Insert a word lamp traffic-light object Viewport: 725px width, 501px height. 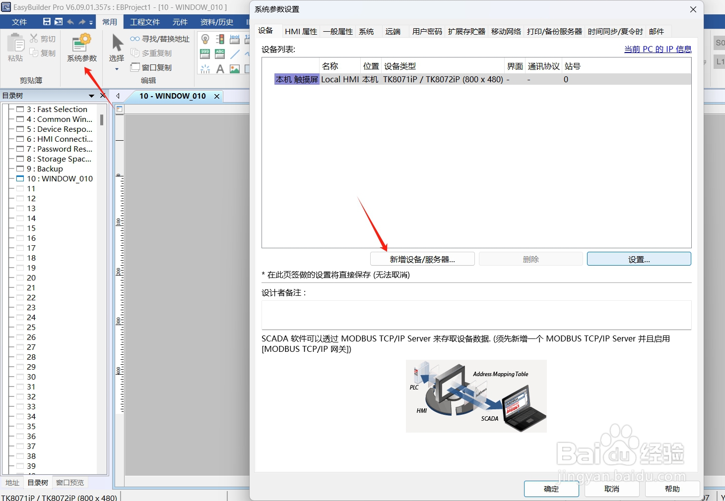[220, 39]
